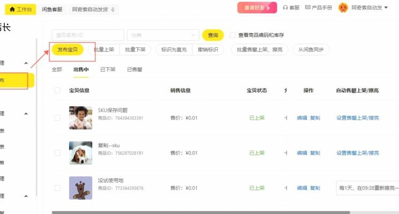Viewport: 399px width, 214px height.
Task: Click the 发布宝贝 button
Action: point(67,49)
